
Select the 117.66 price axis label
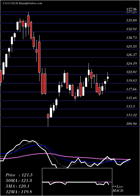[132, 89]
